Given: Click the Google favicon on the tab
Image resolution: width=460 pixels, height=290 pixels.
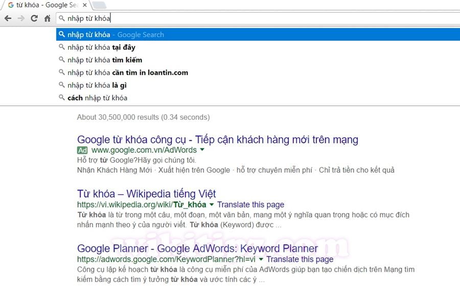Looking at the screenshot, I should tap(11, 5).
